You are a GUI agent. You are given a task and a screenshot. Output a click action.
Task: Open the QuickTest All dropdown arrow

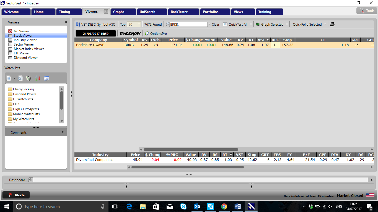click(x=251, y=24)
